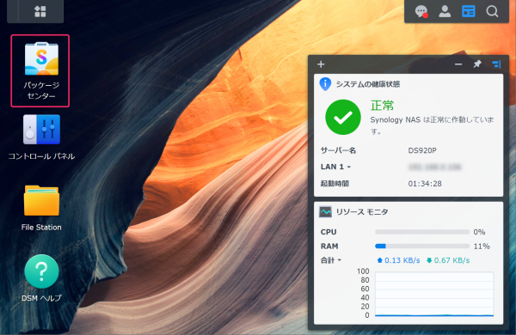Click the RAM usage bar

(422, 246)
